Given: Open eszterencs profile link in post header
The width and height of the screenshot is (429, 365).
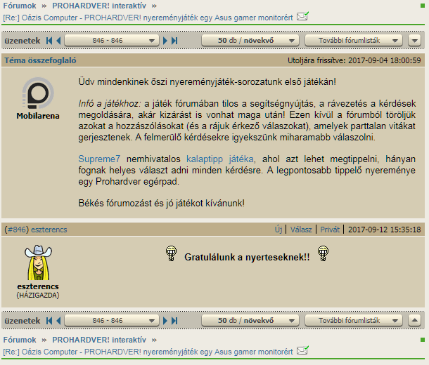Looking at the screenshot, I should coord(49,230).
